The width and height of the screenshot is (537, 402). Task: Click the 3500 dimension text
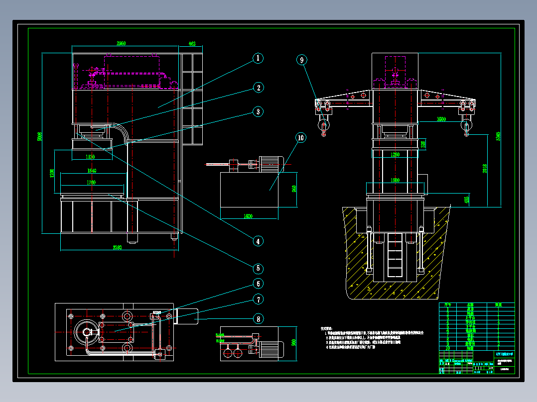441,119
